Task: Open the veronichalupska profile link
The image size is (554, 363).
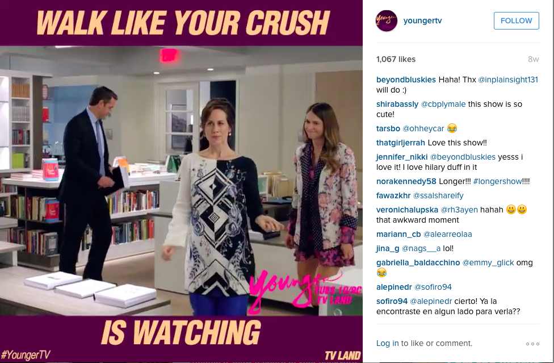Action: tap(407, 210)
